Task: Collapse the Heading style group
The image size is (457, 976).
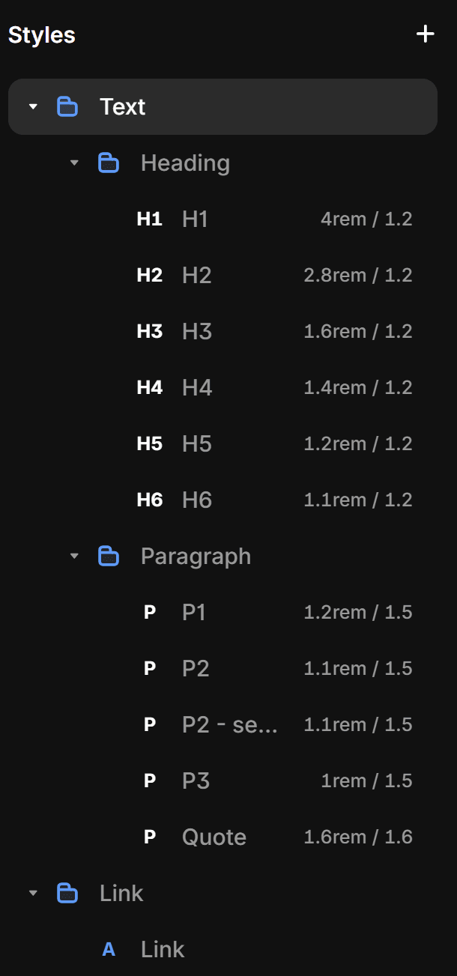Action: point(73,163)
